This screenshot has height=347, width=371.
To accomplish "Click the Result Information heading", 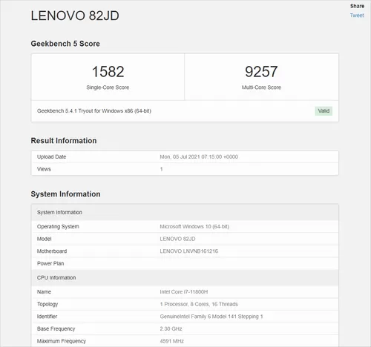I will point(64,141).
